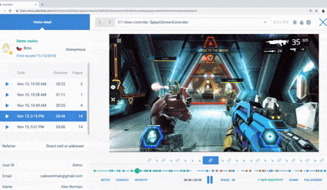Sort sessions by Pages column
Screen dimensions: 327x190
tap(77, 73)
